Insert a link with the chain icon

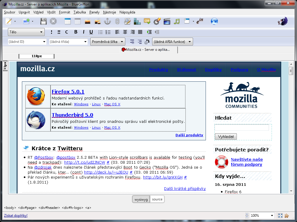click(x=117, y=21)
